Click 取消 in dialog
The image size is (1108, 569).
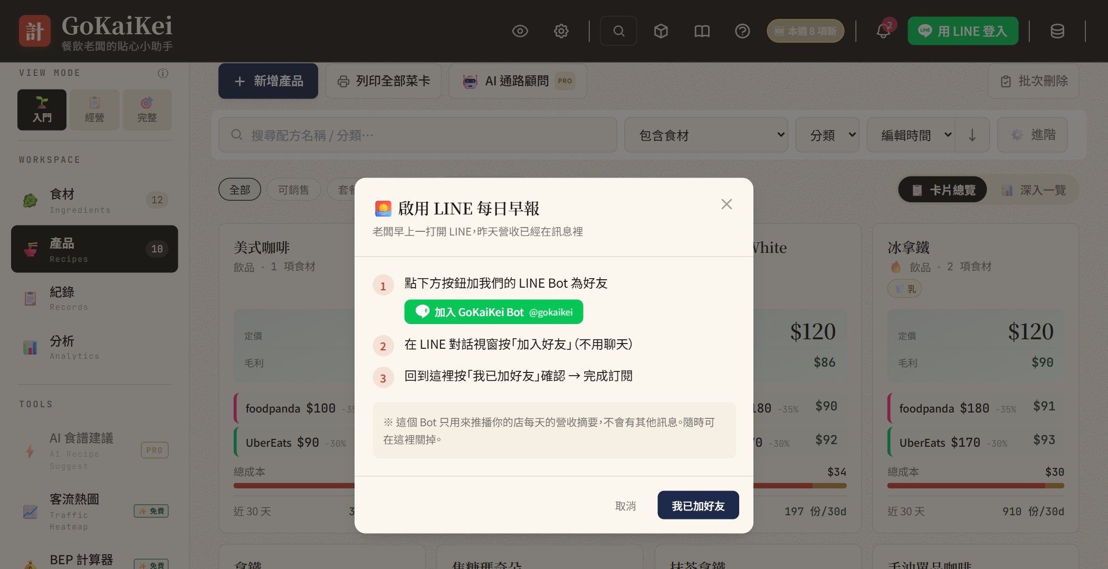[625, 506]
